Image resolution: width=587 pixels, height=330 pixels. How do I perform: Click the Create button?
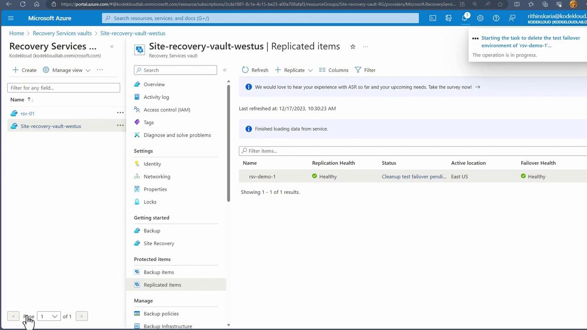coord(25,70)
